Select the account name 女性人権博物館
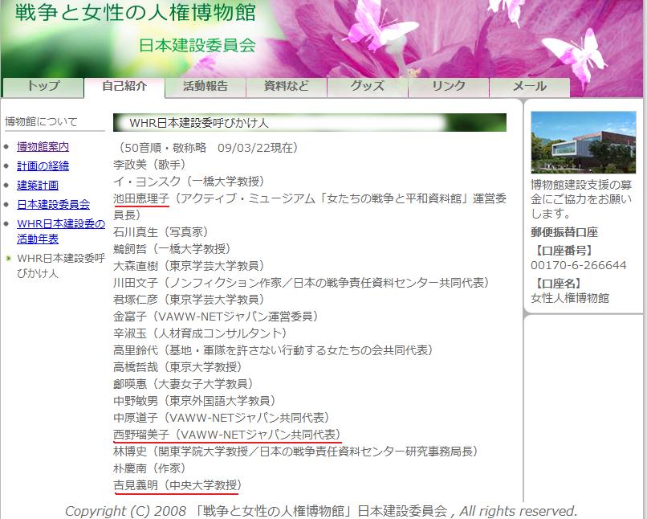The height and width of the screenshot is (519, 647). click(570, 298)
